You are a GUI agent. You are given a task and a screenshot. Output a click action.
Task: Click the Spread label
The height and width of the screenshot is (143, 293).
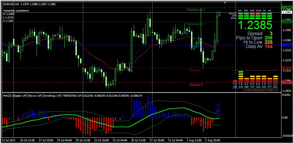click(x=255, y=34)
